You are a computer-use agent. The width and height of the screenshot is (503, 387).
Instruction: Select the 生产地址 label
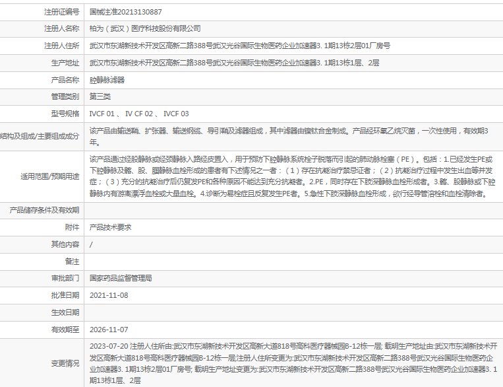65,63
